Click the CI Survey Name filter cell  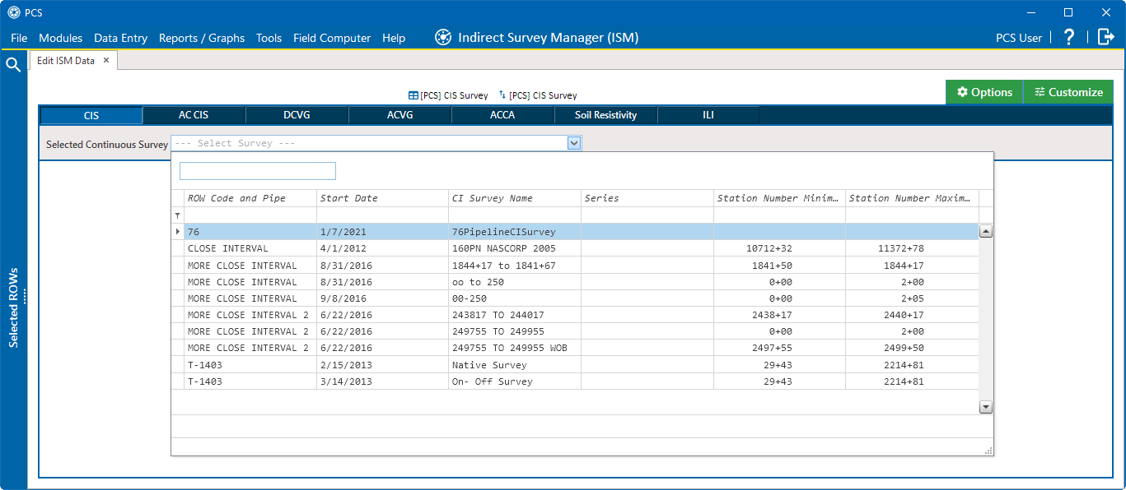click(x=515, y=215)
